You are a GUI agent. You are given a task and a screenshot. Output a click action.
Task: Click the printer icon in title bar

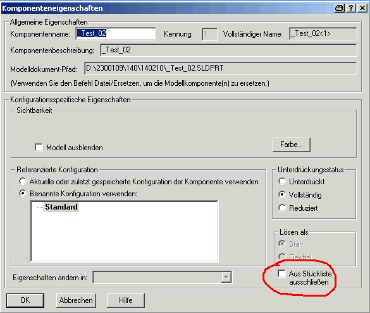[x=339, y=8]
